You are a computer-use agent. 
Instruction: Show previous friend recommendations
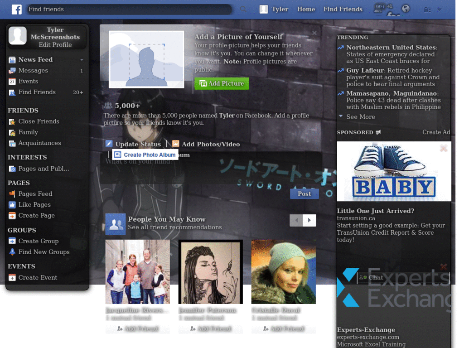click(296, 220)
